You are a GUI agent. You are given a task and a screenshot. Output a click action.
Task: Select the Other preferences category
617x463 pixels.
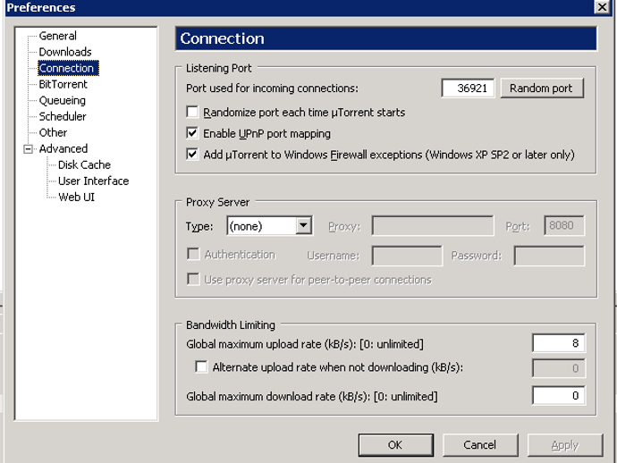pyautogui.click(x=53, y=132)
